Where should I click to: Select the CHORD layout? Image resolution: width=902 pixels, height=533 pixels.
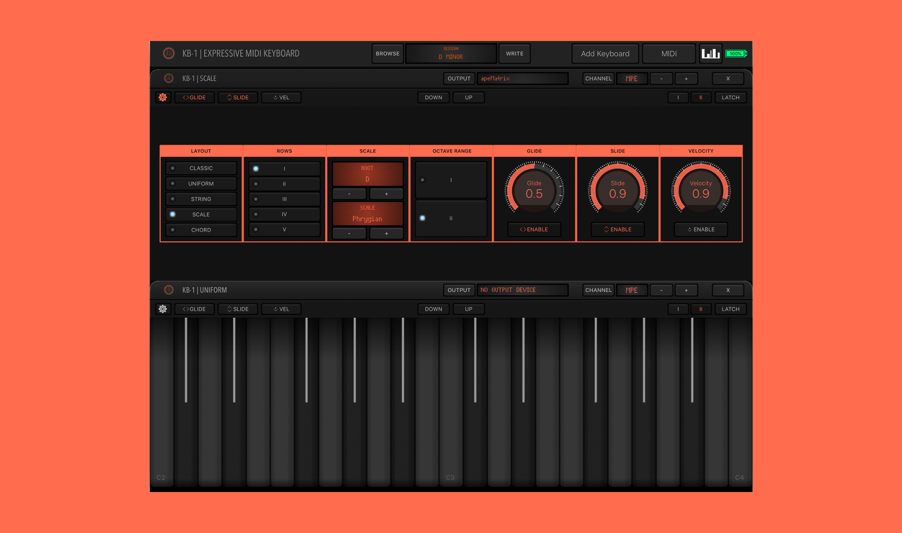coord(201,230)
